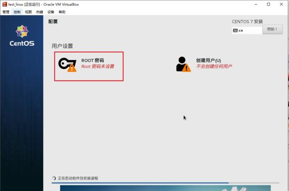
Task: Click the installation progress bar
Action: coord(165,183)
